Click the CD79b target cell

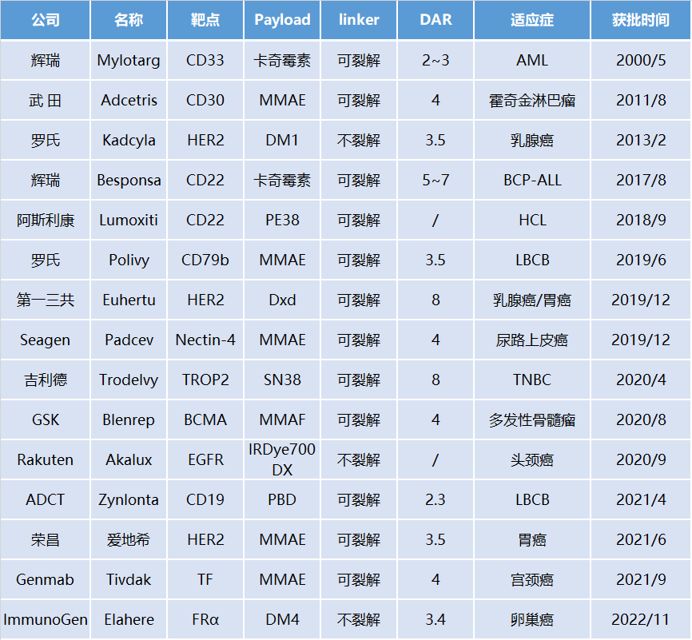(205, 260)
